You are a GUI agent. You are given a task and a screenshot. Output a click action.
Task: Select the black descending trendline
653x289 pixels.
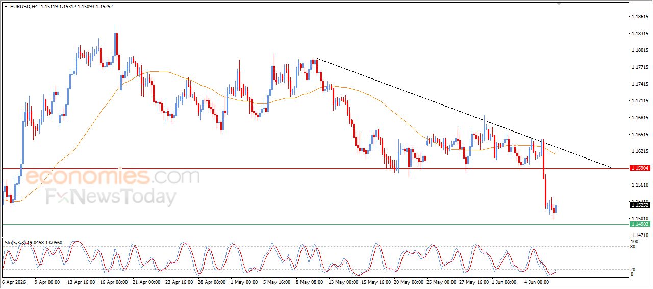coord(463,113)
